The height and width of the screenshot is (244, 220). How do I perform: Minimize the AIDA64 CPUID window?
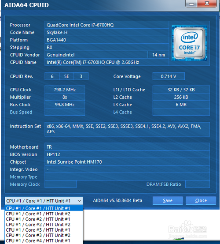(x=191, y=4)
